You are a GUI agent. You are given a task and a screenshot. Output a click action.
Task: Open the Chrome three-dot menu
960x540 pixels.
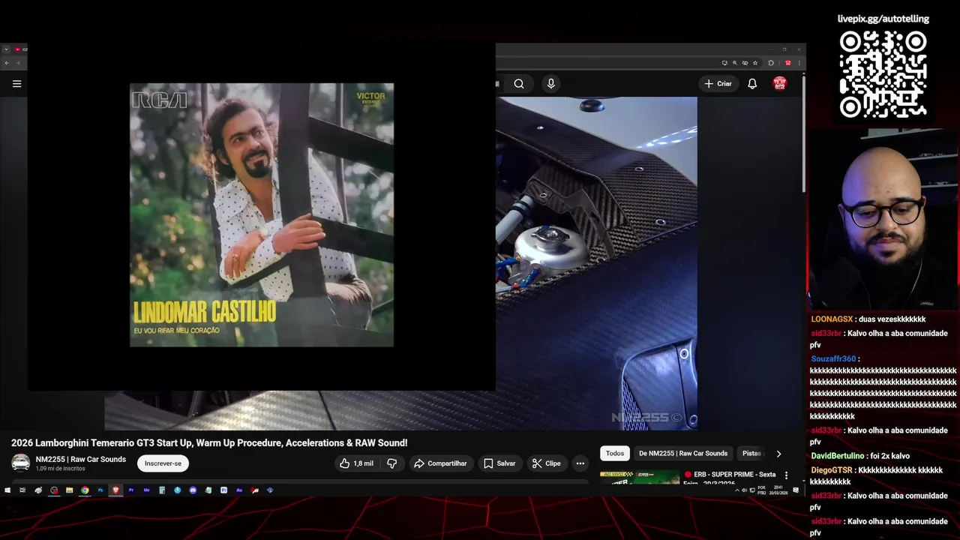(x=799, y=63)
